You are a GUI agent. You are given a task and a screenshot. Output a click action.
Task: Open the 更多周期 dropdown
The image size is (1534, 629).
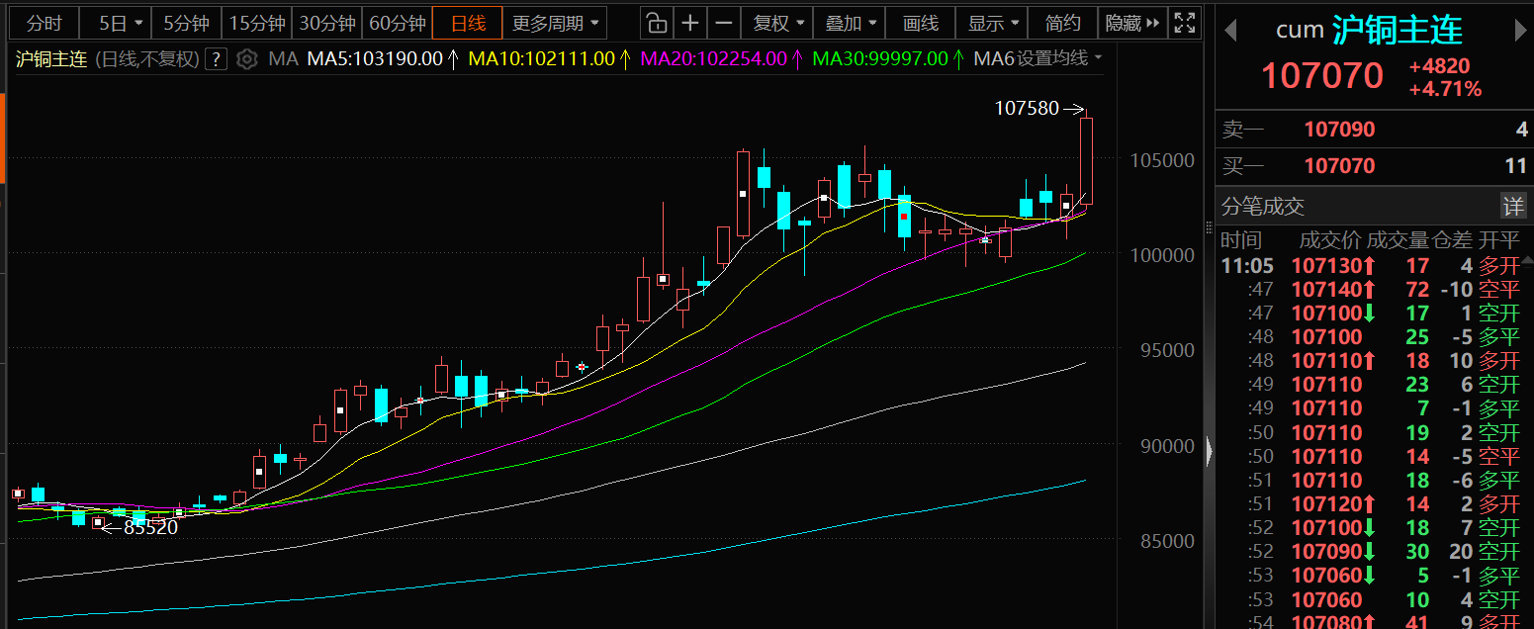coord(556,23)
